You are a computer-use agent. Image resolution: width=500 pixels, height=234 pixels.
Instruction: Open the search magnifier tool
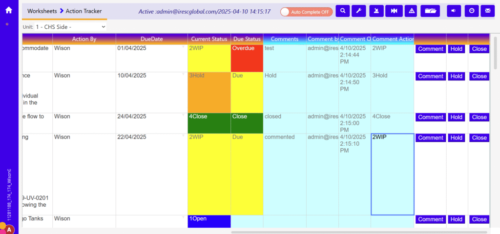[343, 11]
